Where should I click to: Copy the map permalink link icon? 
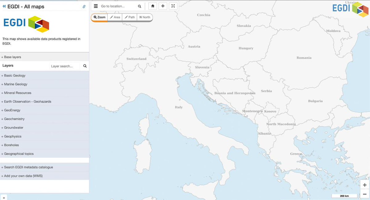click(x=84, y=6)
